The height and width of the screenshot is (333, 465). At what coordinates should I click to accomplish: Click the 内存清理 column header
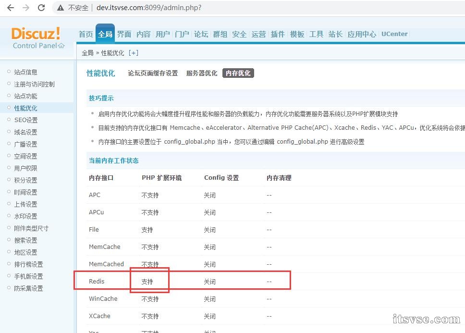[279, 178]
